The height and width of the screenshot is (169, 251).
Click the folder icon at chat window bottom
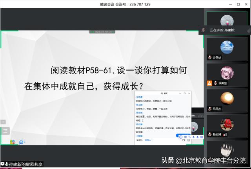point(184,140)
